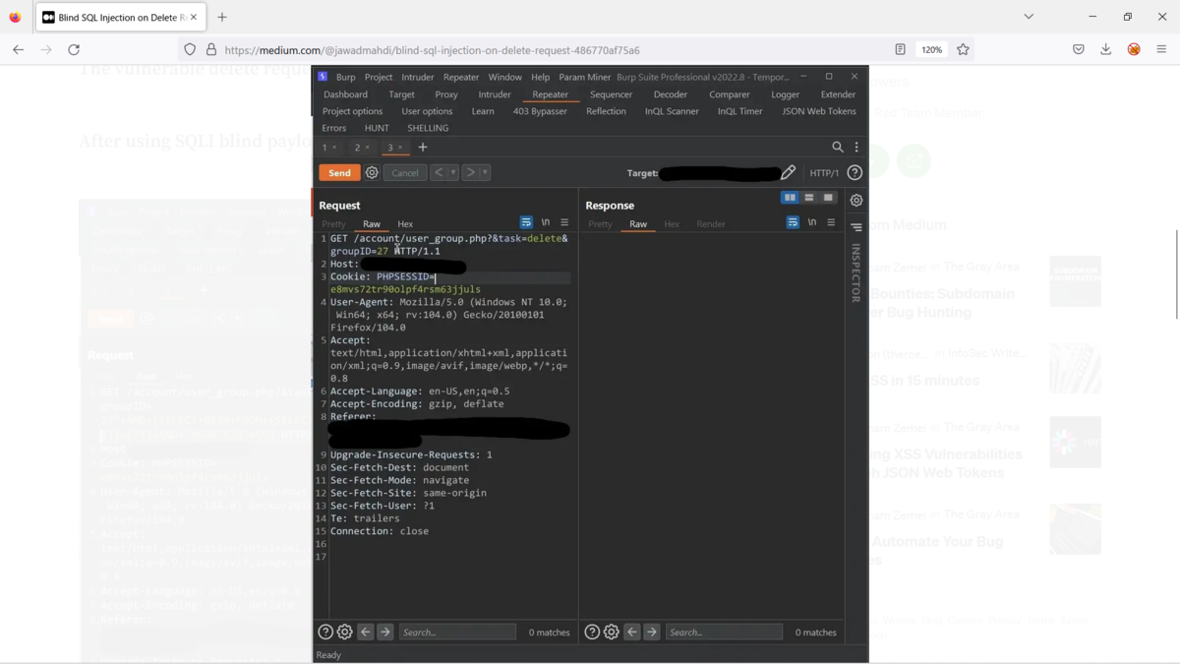Open the InQL Scanner tab
Image resolution: width=1180 pixels, height=664 pixels.
672,111
